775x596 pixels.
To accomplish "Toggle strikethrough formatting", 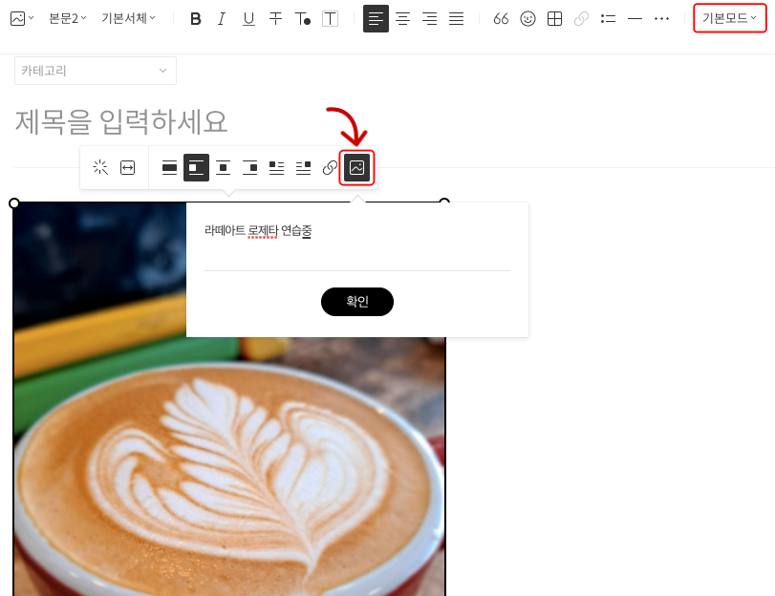I will [275, 17].
